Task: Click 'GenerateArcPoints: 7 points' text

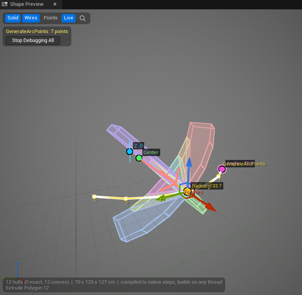Action: click(x=37, y=32)
